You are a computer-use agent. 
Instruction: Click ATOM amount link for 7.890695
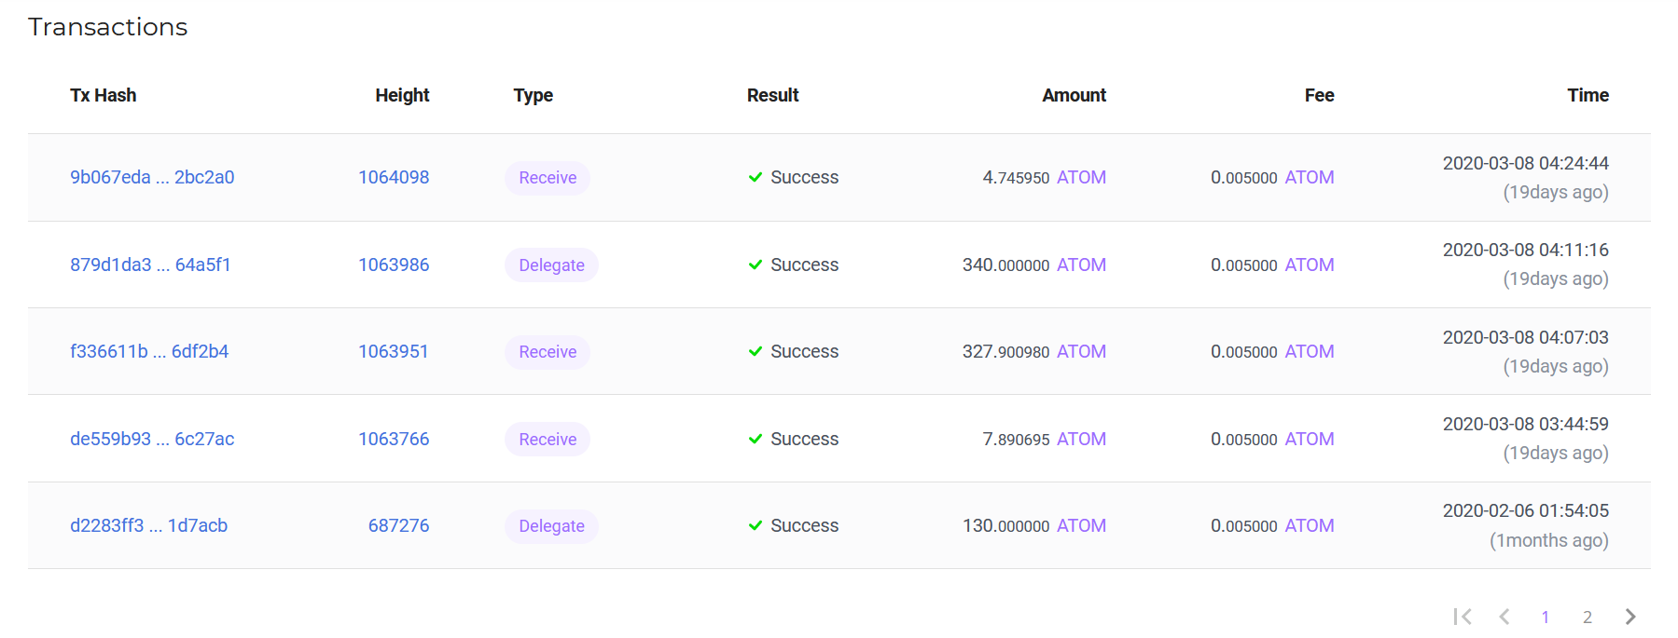coord(1081,439)
